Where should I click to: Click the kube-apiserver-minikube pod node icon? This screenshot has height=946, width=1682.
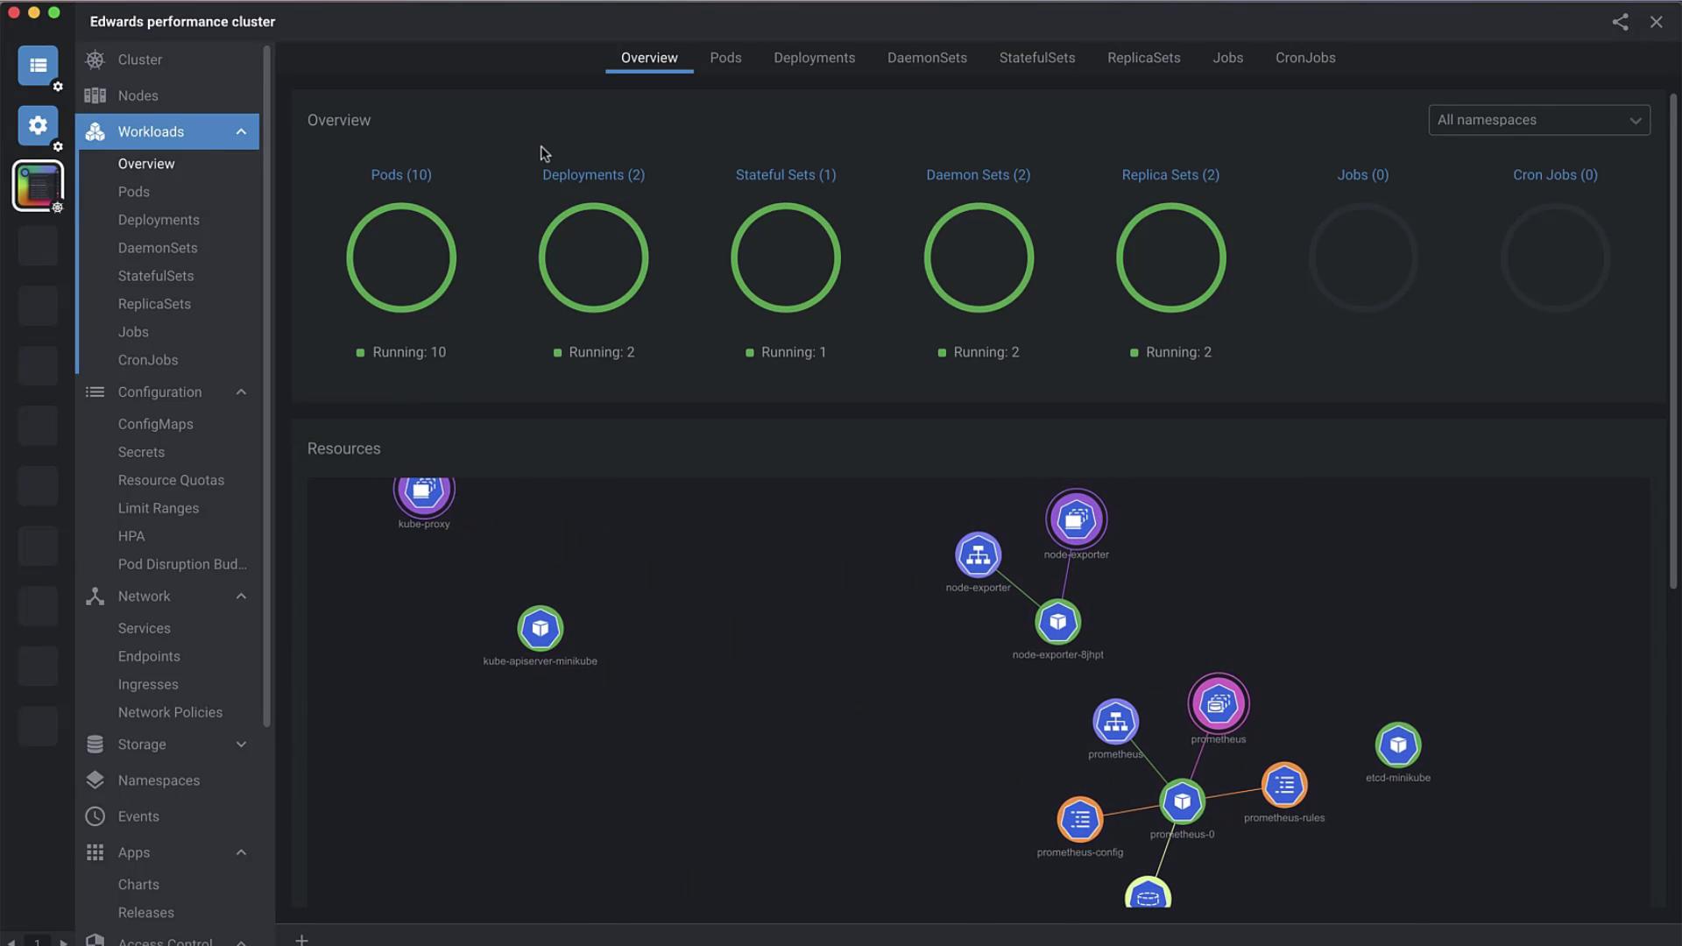pos(540,628)
